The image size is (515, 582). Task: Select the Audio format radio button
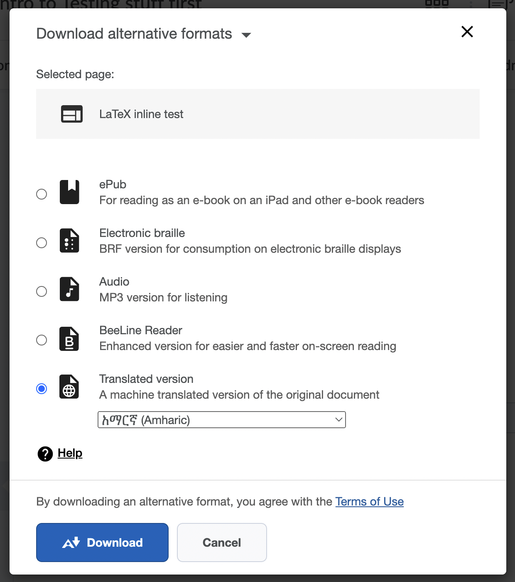coord(42,291)
